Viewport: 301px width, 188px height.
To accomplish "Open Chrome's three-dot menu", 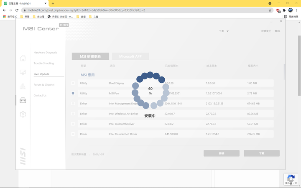I will [x=296, y=10].
